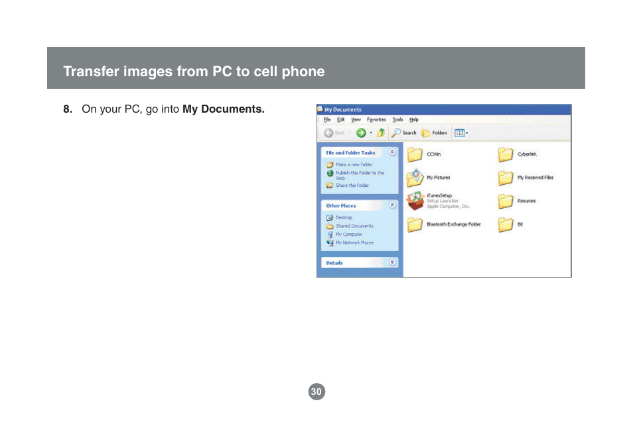Open the Tools menu
Viewport: 633px width, 440px height.
click(397, 120)
